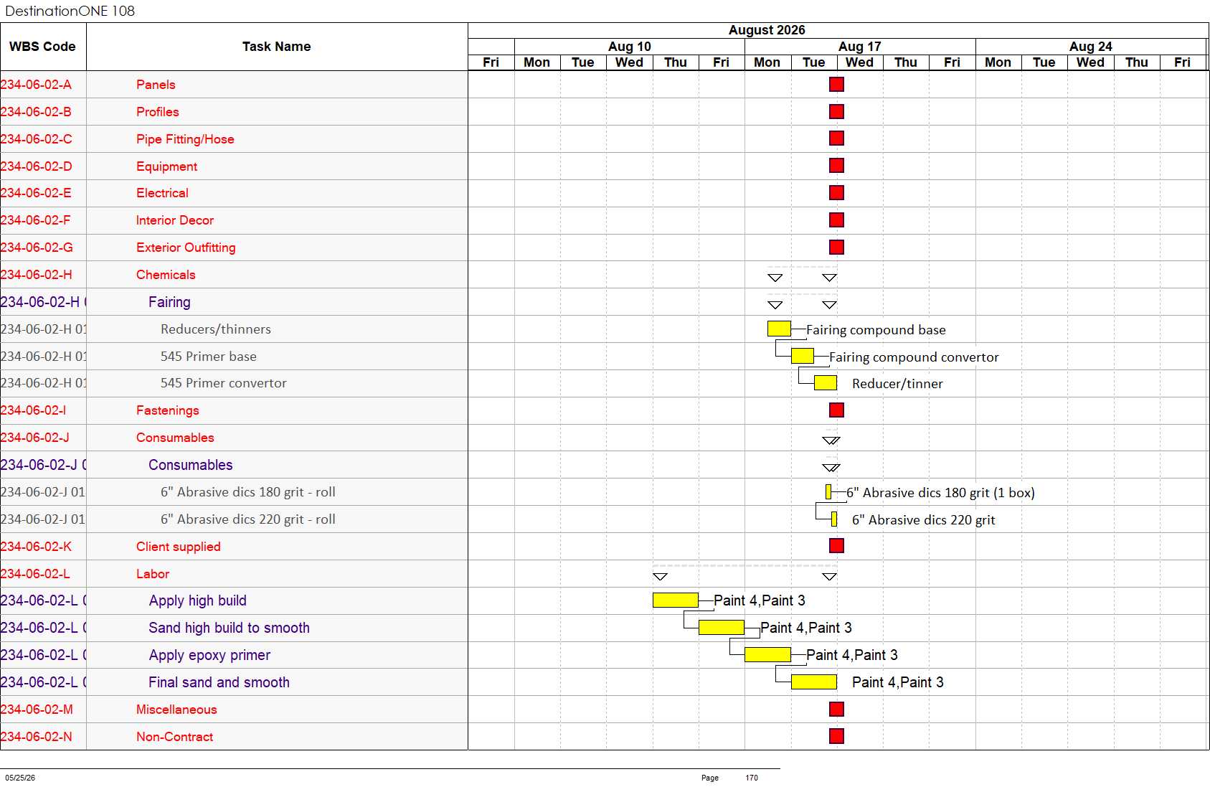
Task: Select the Sand high build to smooth name
Action: (x=230, y=628)
